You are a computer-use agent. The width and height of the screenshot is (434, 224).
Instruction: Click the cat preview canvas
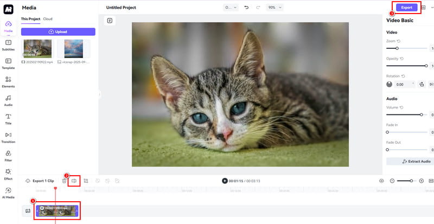pyautogui.click(x=240, y=94)
